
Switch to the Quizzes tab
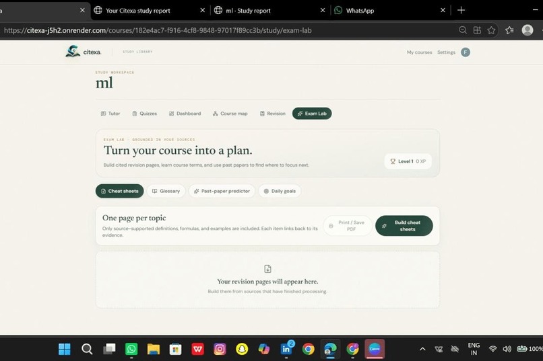(144, 114)
